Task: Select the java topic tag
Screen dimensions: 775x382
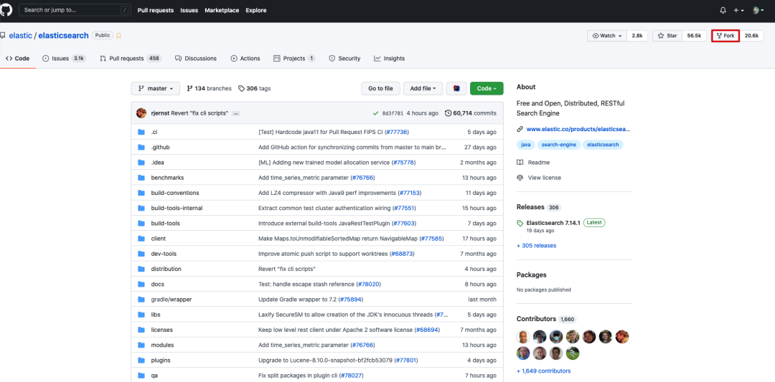Action: coord(526,145)
